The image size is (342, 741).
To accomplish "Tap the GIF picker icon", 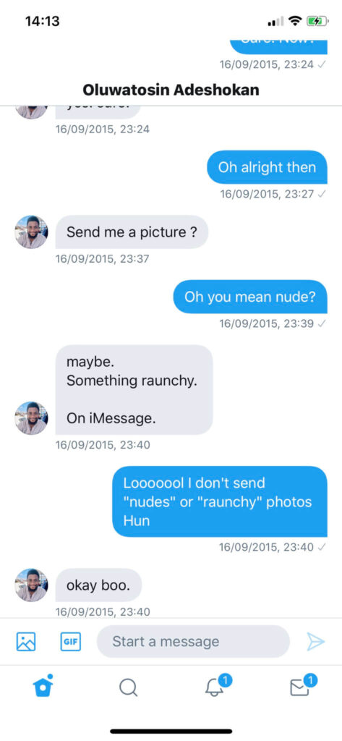I will [71, 642].
